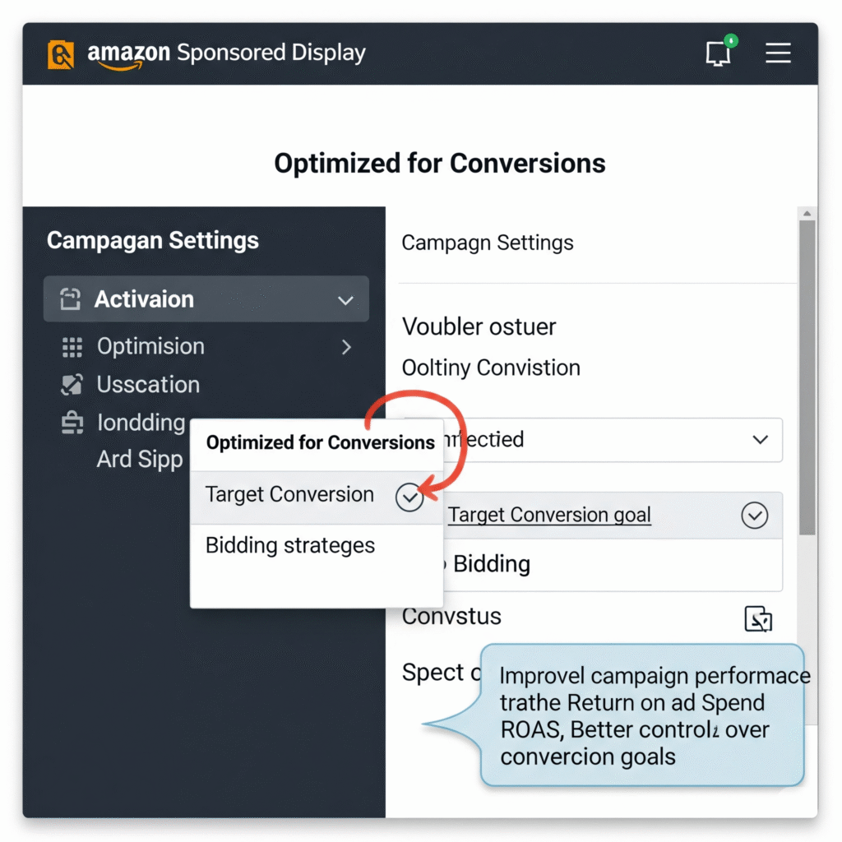842x842 pixels.
Task: Click the Usscation sidebar icon
Action: (72, 385)
